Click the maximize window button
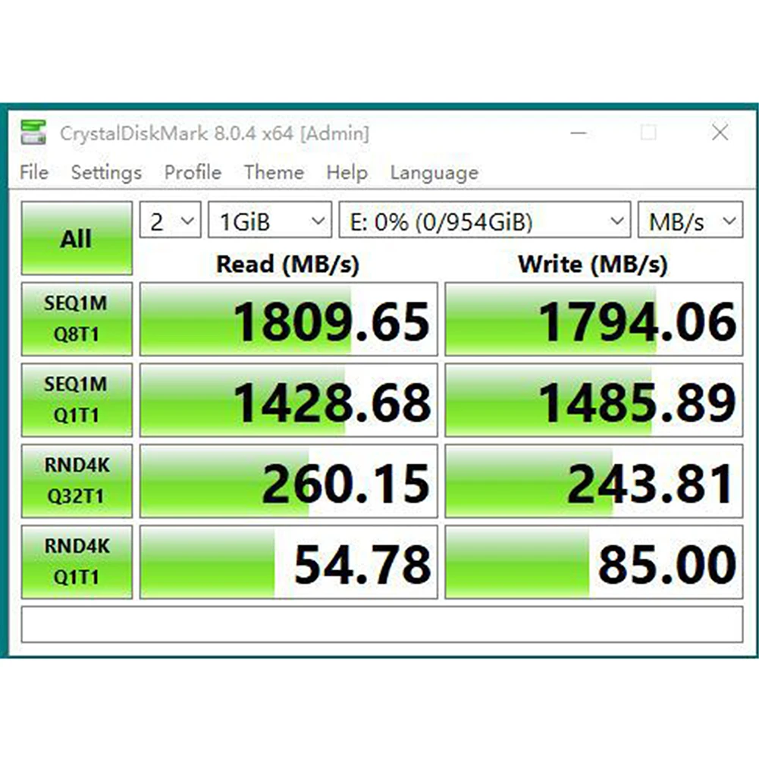The image size is (759, 759). tap(648, 132)
